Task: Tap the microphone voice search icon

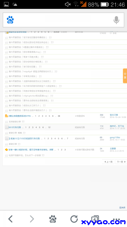Action: [x=116, y=20]
